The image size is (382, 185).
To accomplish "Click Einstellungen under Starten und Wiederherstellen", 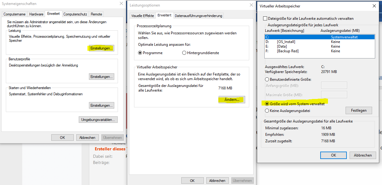I will [101, 105].
